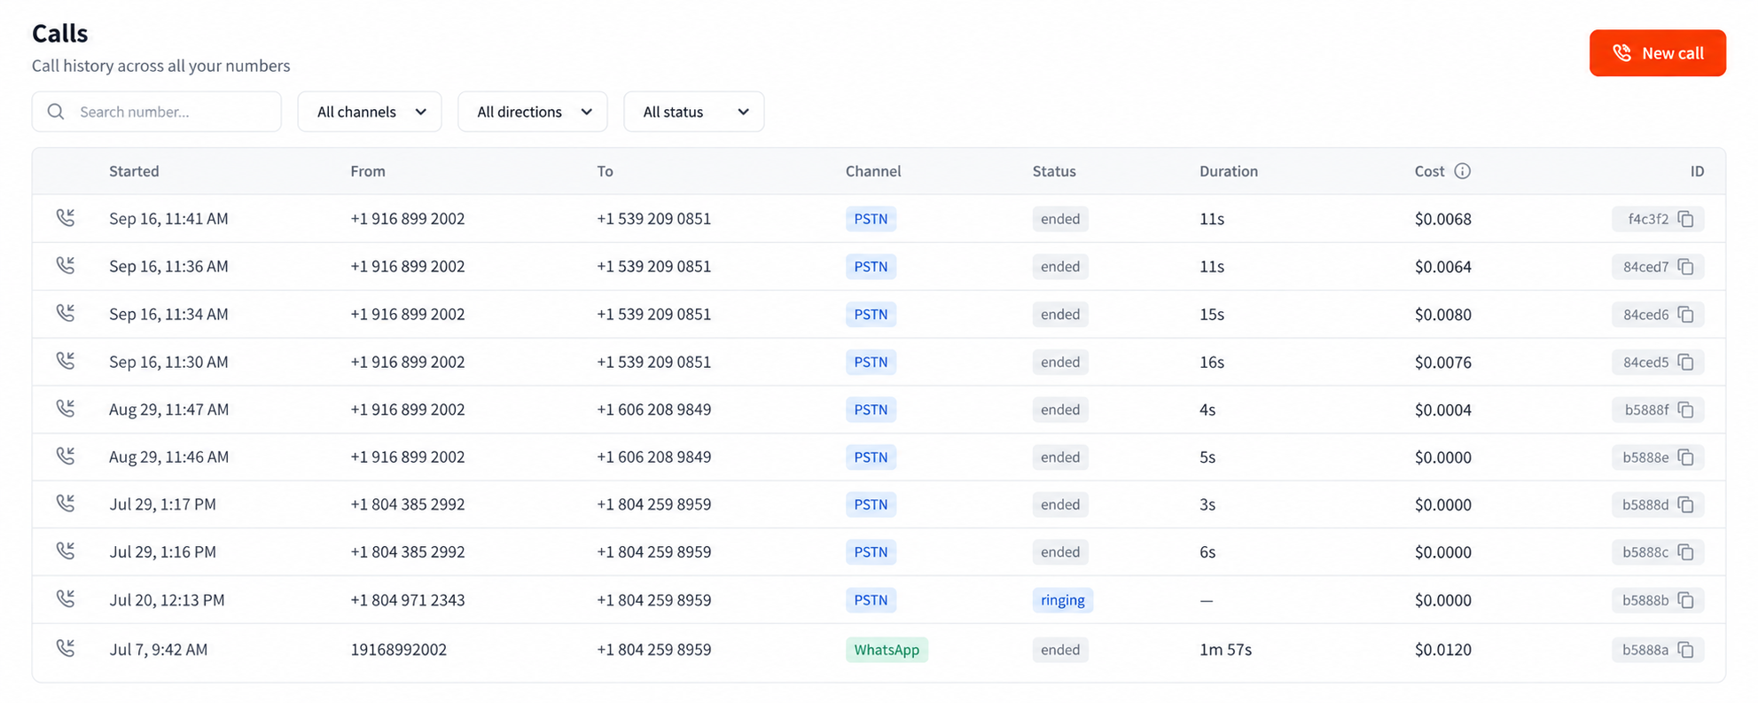
Task: Click From number 19168992002
Action: pyautogui.click(x=399, y=650)
